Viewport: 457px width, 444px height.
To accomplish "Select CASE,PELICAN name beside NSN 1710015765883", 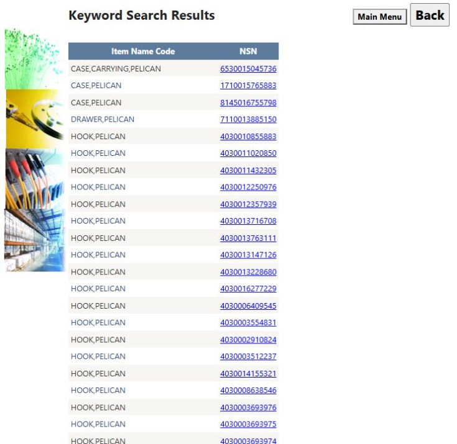I will coord(96,86).
